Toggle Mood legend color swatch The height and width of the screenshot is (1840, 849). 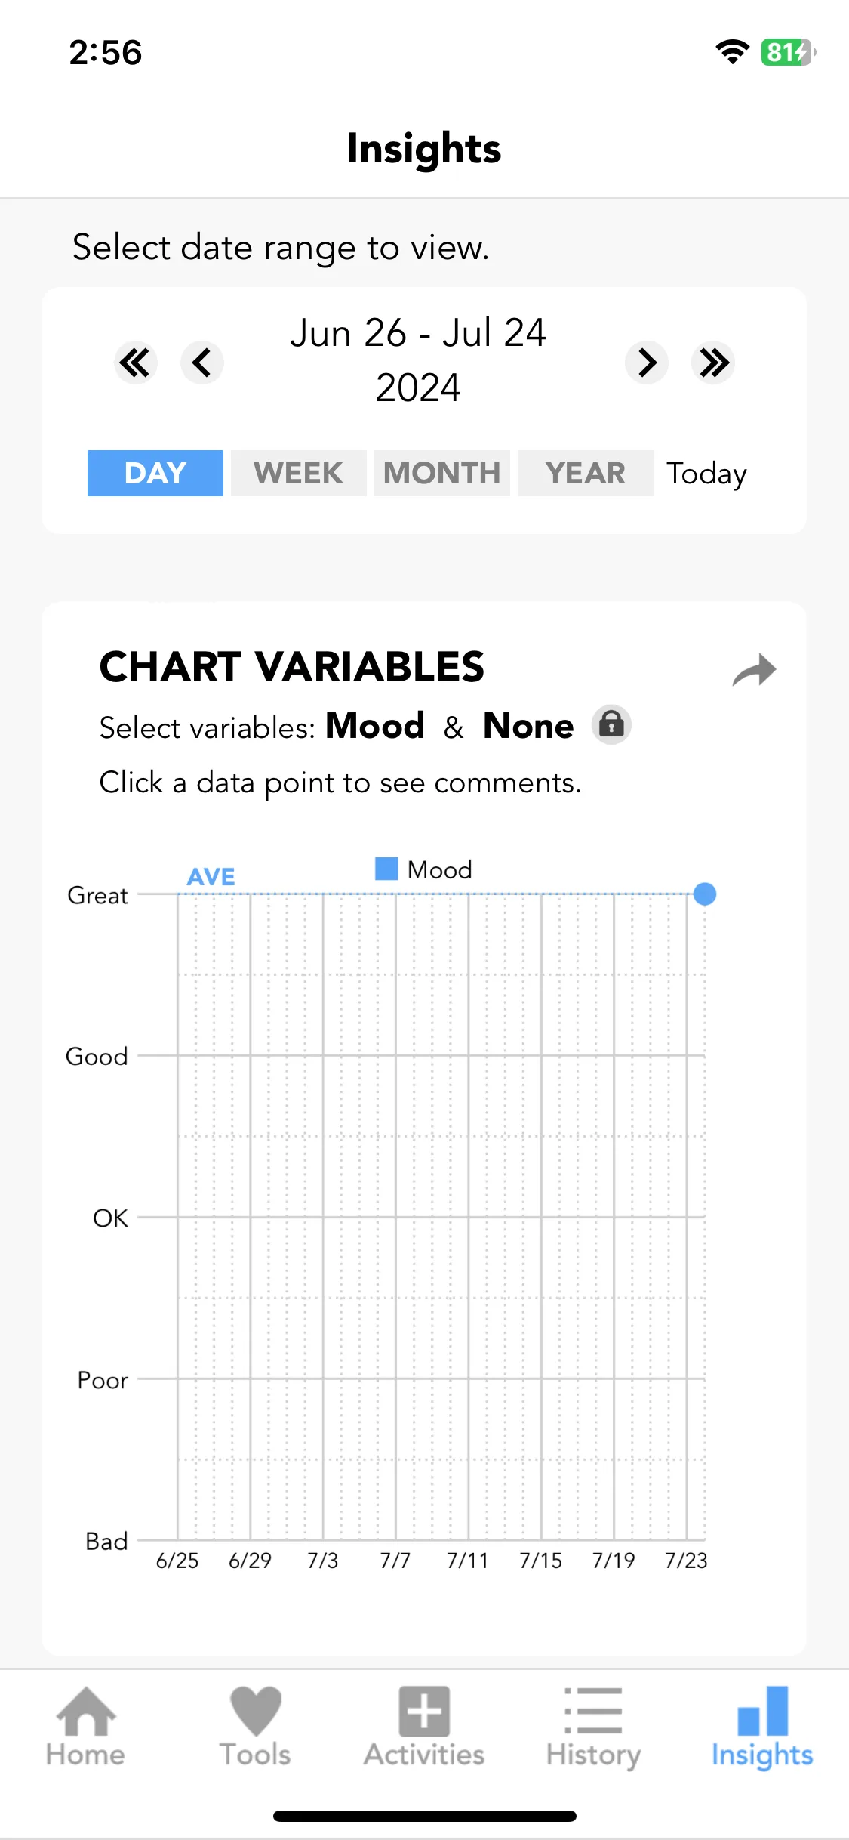(x=386, y=869)
